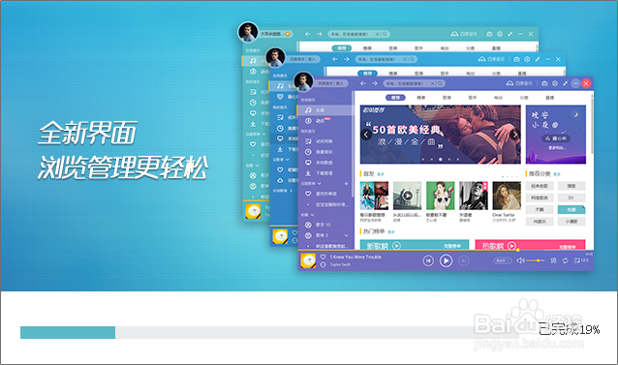Image resolution: width=618 pixels, height=365 pixels.
Task: Click download icon below heart in player bar
Action: (x=323, y=264)
